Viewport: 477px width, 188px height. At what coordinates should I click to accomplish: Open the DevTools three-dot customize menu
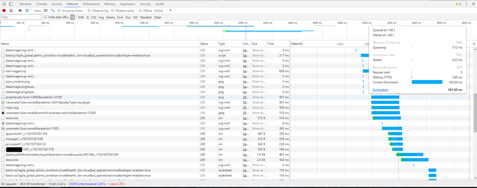[466, 4]
